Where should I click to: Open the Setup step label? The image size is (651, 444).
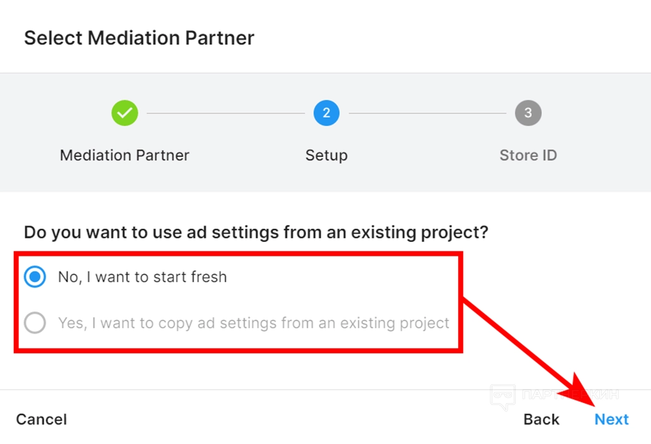point(326,155)
